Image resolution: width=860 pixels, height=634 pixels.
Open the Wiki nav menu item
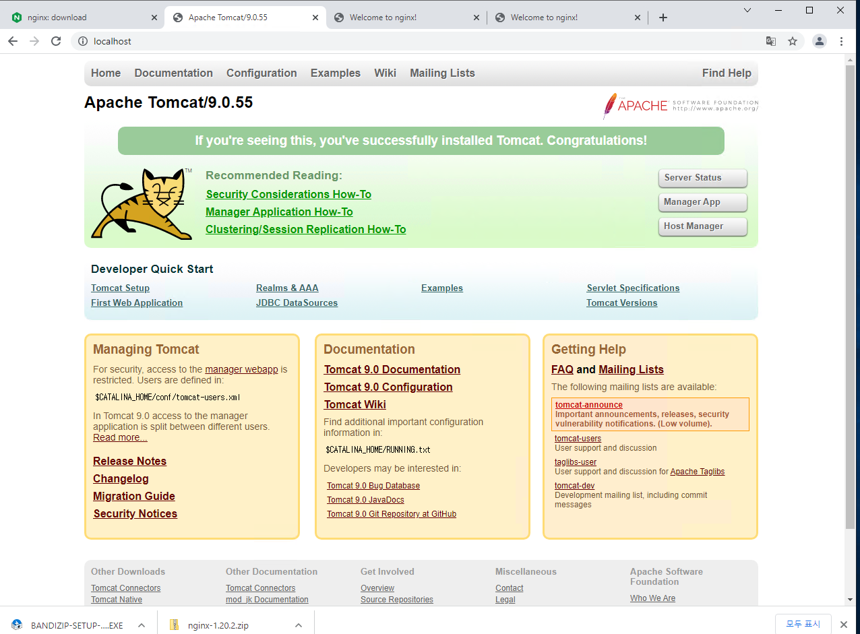click(x=386, y=73)
